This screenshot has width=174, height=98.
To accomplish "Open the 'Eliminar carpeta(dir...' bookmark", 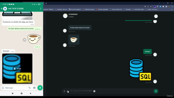I will coord(102,10).
